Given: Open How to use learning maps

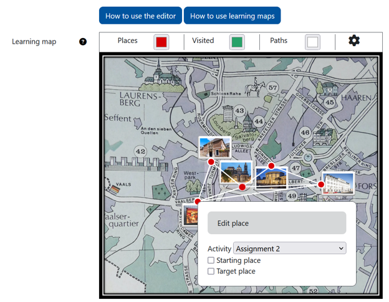Looking at the screenshot, I should click(x=232, y=16).
